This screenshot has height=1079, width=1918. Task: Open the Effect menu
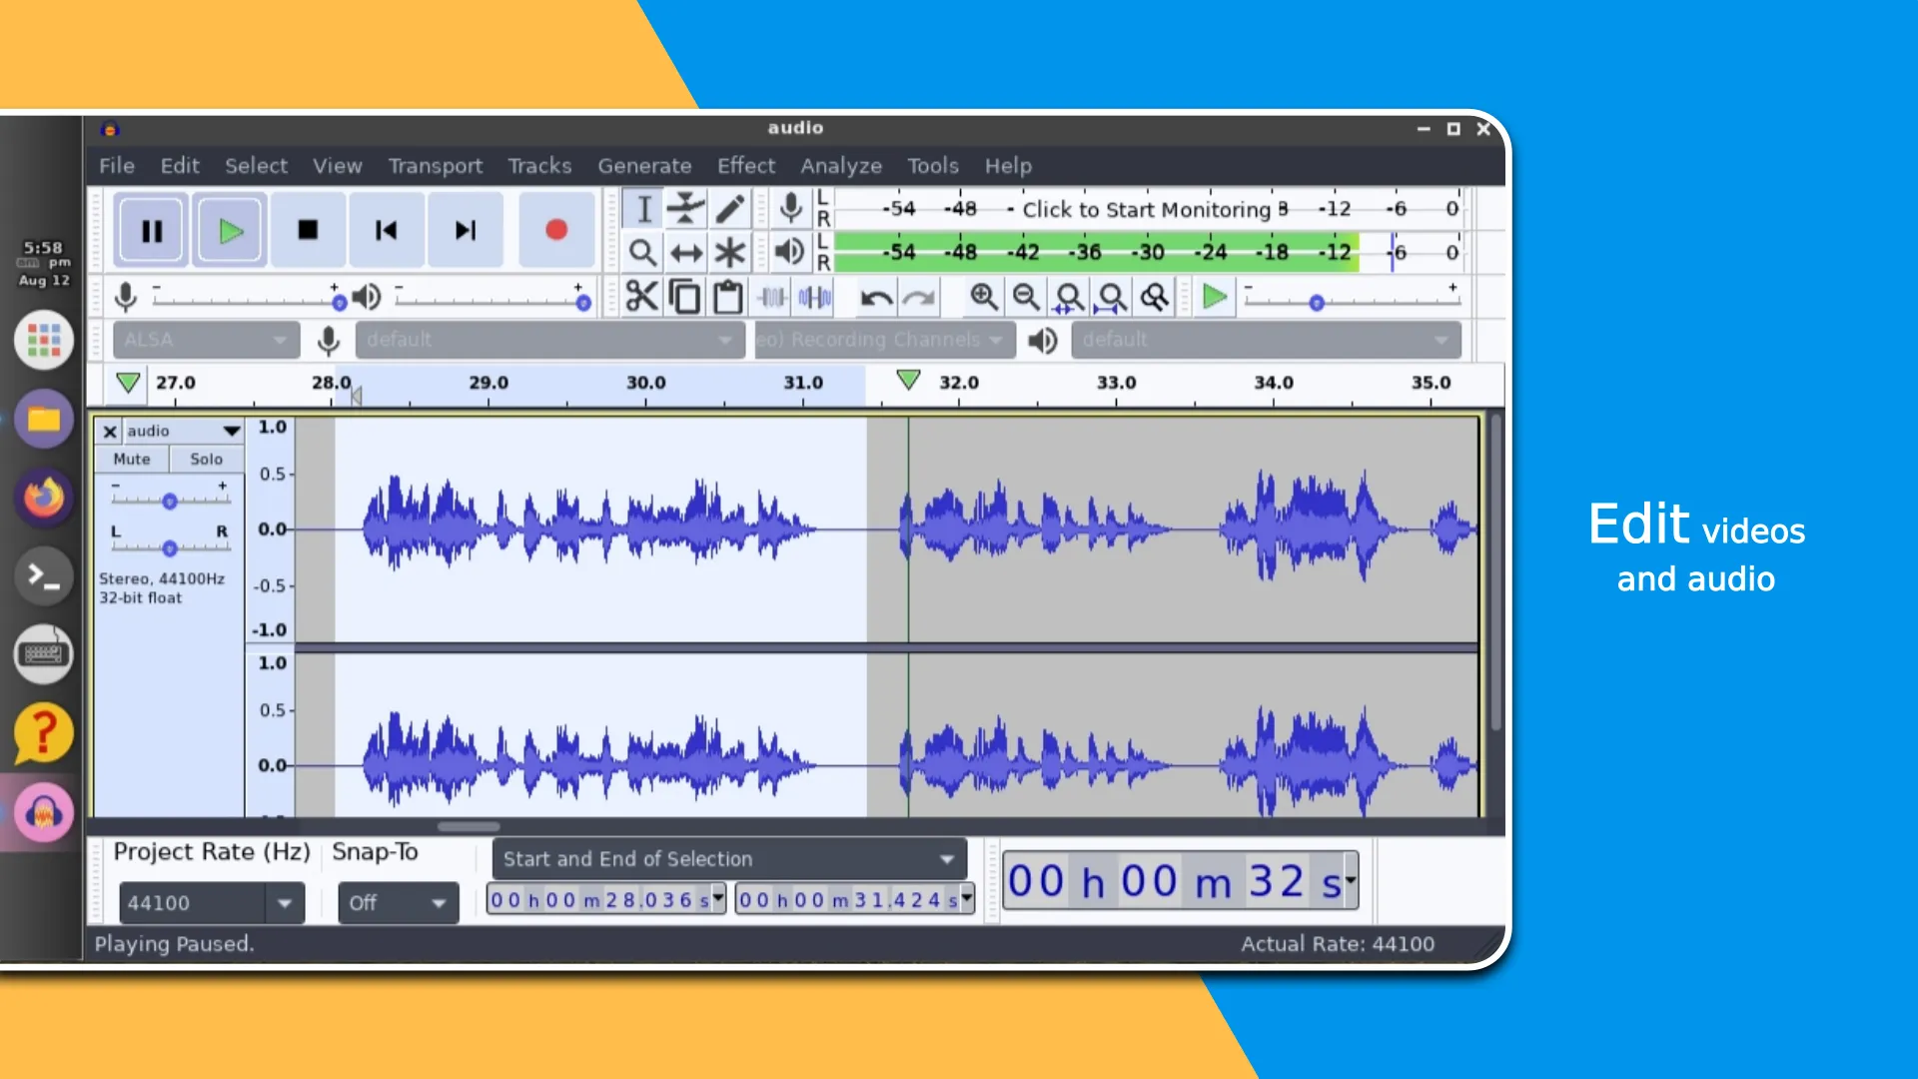[x=745, y=165]
